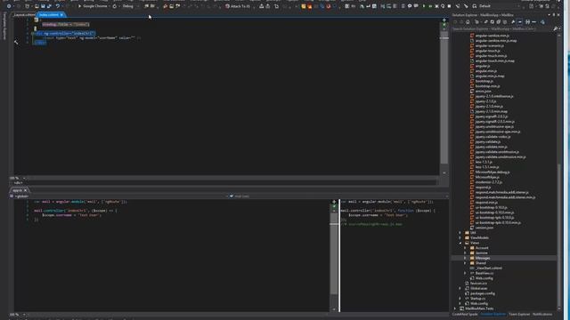The width and height of the screenshot is (570, 320).
Task: Switch to the CodeMaid Spade panel tab
Action: coord(465,314)
